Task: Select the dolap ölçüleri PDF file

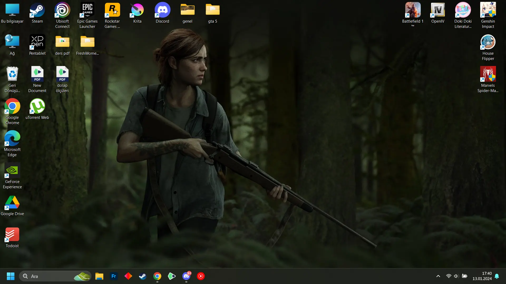Action: (x=62, y=79)
